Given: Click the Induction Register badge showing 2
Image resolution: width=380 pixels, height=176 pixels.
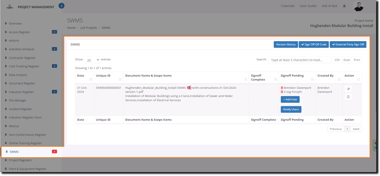Looking at the screenshot, I should (x=54, y=92).
